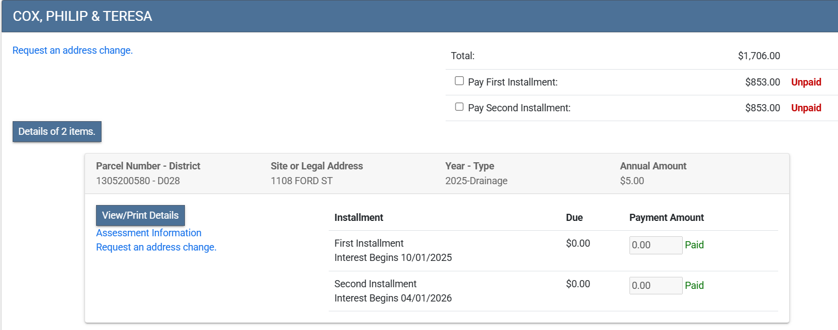838x330 pixels.
Task: Click the Paid label beside Second Installment field
Action: (694, 286)
